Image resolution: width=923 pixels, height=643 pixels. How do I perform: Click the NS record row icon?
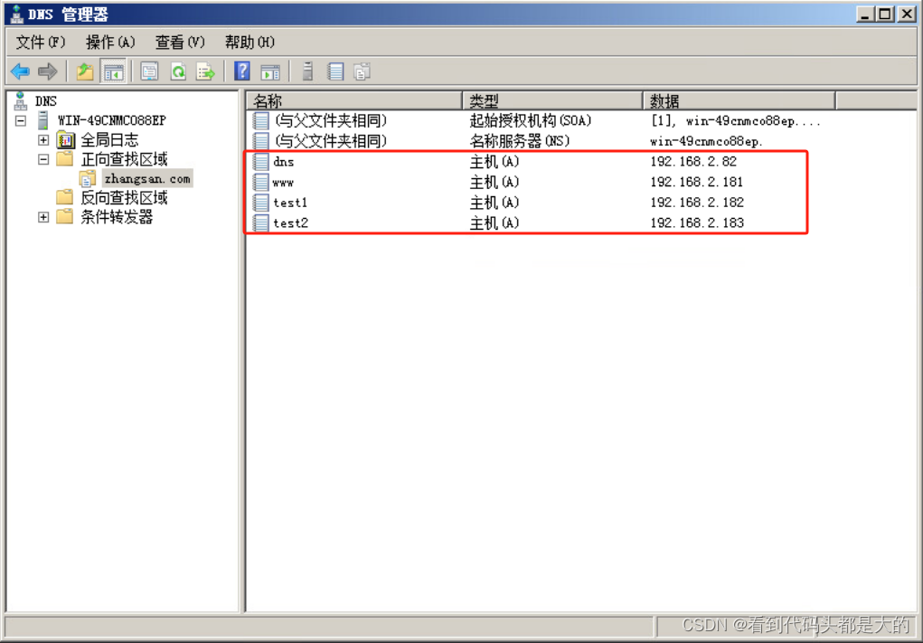tap(260, 141)
